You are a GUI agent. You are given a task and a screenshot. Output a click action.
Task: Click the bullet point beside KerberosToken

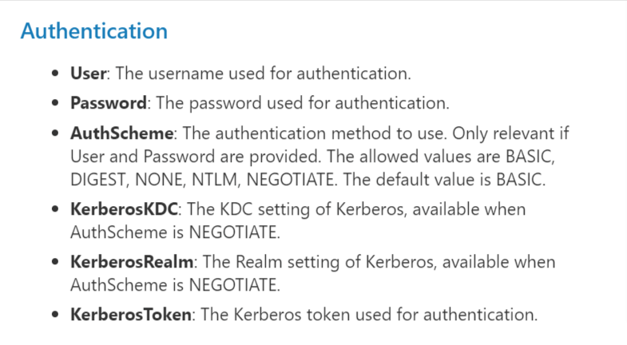(55, 315)
